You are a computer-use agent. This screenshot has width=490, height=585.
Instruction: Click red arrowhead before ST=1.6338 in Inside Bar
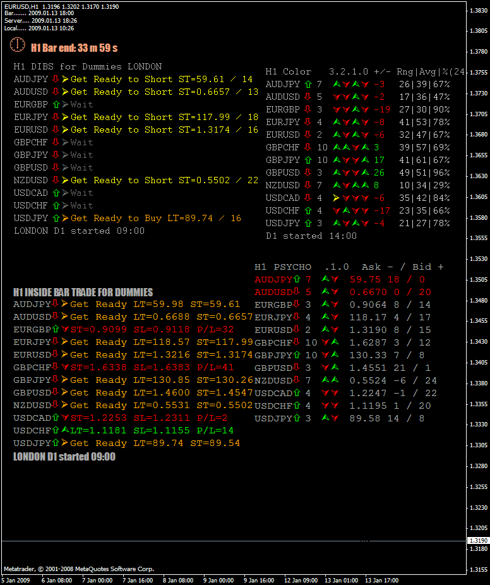point(65,367)
